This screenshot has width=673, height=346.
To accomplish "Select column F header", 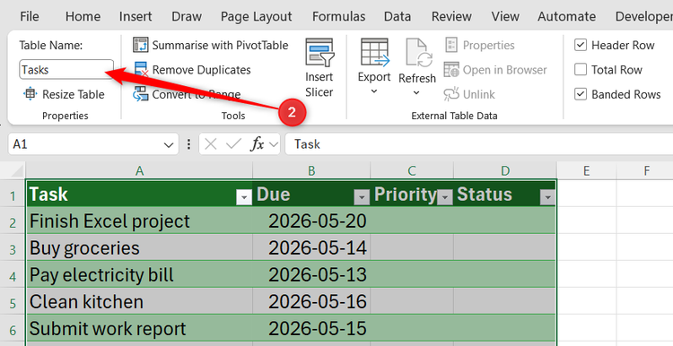I will tap(646, 171).
